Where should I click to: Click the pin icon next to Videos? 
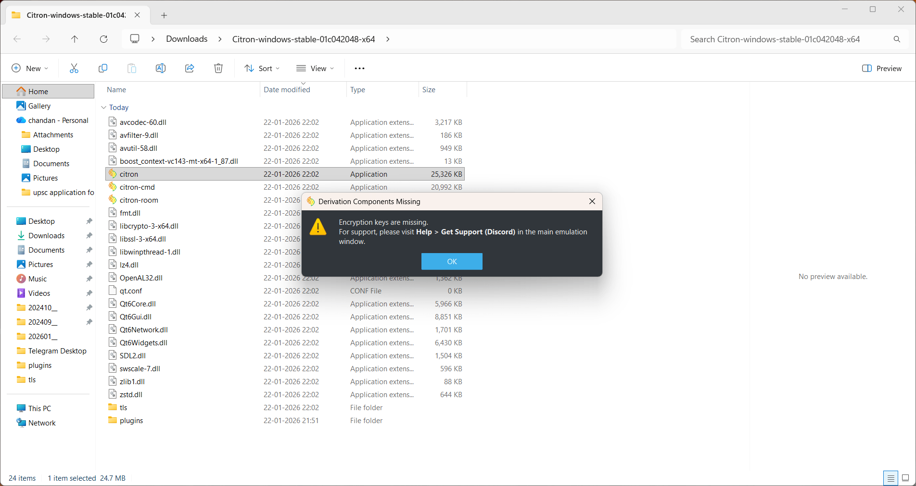pyautogui.click(x=89, y=293)
